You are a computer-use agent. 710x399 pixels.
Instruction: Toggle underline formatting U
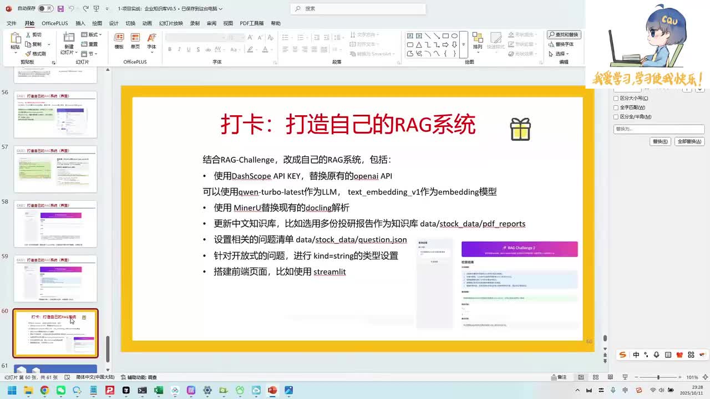click(189, 49)
